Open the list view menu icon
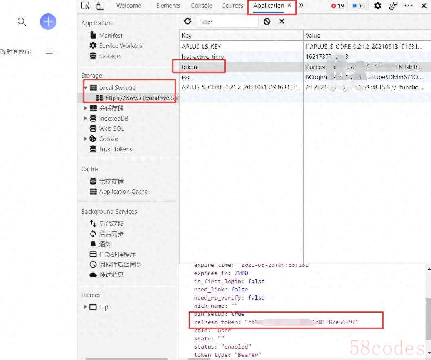 [x=49, y=51]
